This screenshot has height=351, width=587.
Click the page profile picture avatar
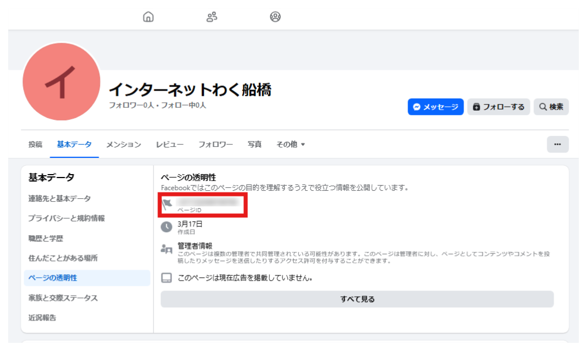click(61, 82)
